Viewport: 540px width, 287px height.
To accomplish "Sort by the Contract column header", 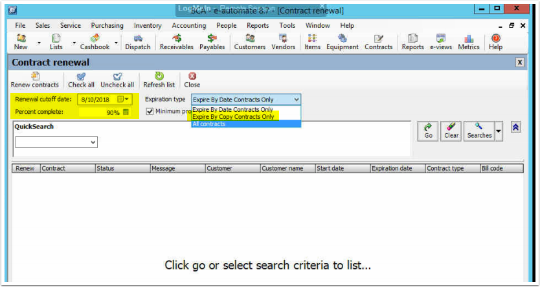I will click(x=68, y=169).
